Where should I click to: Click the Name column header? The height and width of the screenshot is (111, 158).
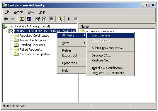117,27
